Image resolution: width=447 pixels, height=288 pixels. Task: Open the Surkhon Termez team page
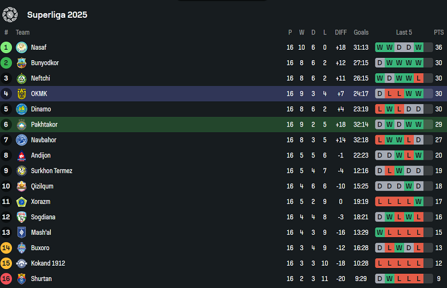52,171
